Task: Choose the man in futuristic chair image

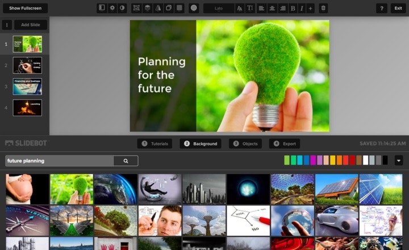Action: tap(160, 189)
